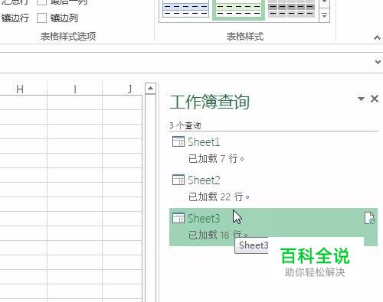Image resolution: width=383 pixels, height=302 pixels.
Task: Expand the formula bar with the chevron
Action: (378, 62)
